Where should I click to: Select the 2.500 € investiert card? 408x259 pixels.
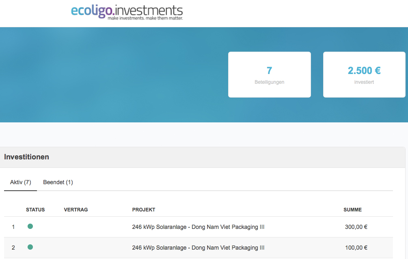click(x=364, y=74)
